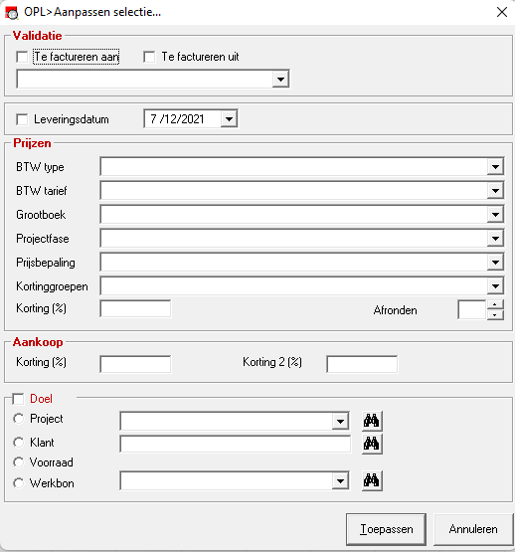Increase Afronden value with up arrow
The height and width of the screenshot is (552, 515).
[x=495, y=305]
